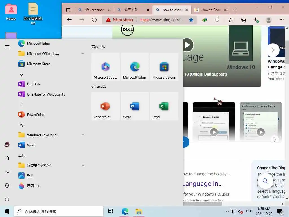
Task: Click the round search button on page
Action: pyautogui.click(x=265, y=181)
